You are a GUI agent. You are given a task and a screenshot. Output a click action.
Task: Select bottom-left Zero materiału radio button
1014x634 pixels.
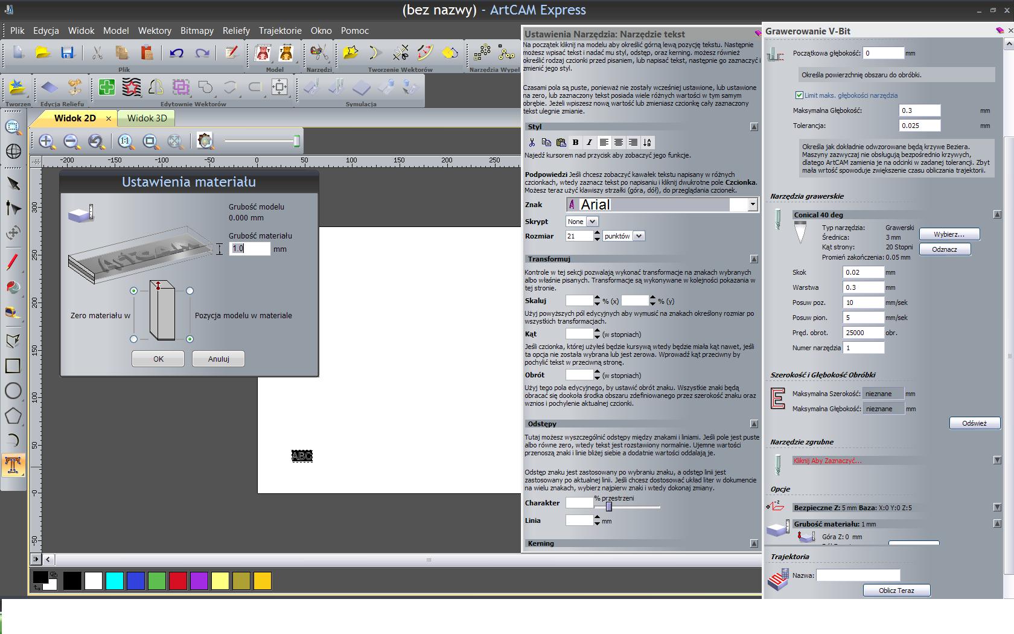point(134,339)
